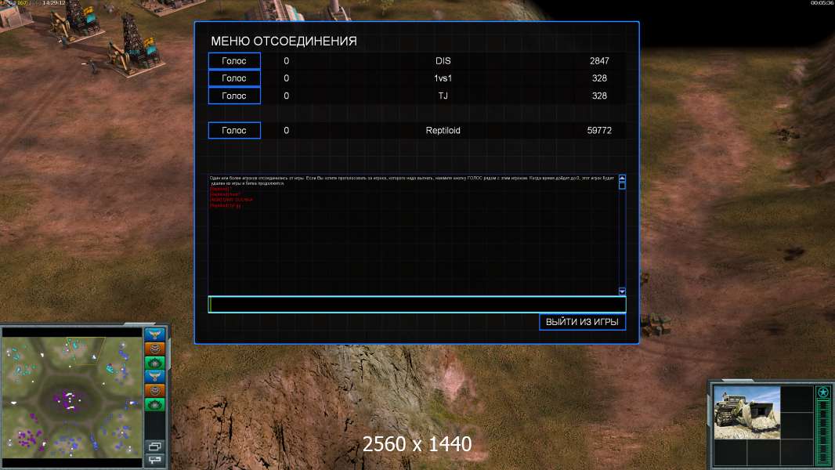835x470 pixels.
Task: Select the upper orange general power icon
Action: click(155, 349)
